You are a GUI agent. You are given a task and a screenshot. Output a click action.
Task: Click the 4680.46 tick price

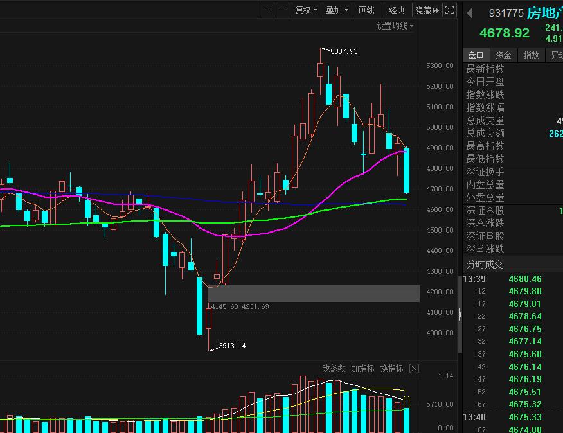click(525, 279)
